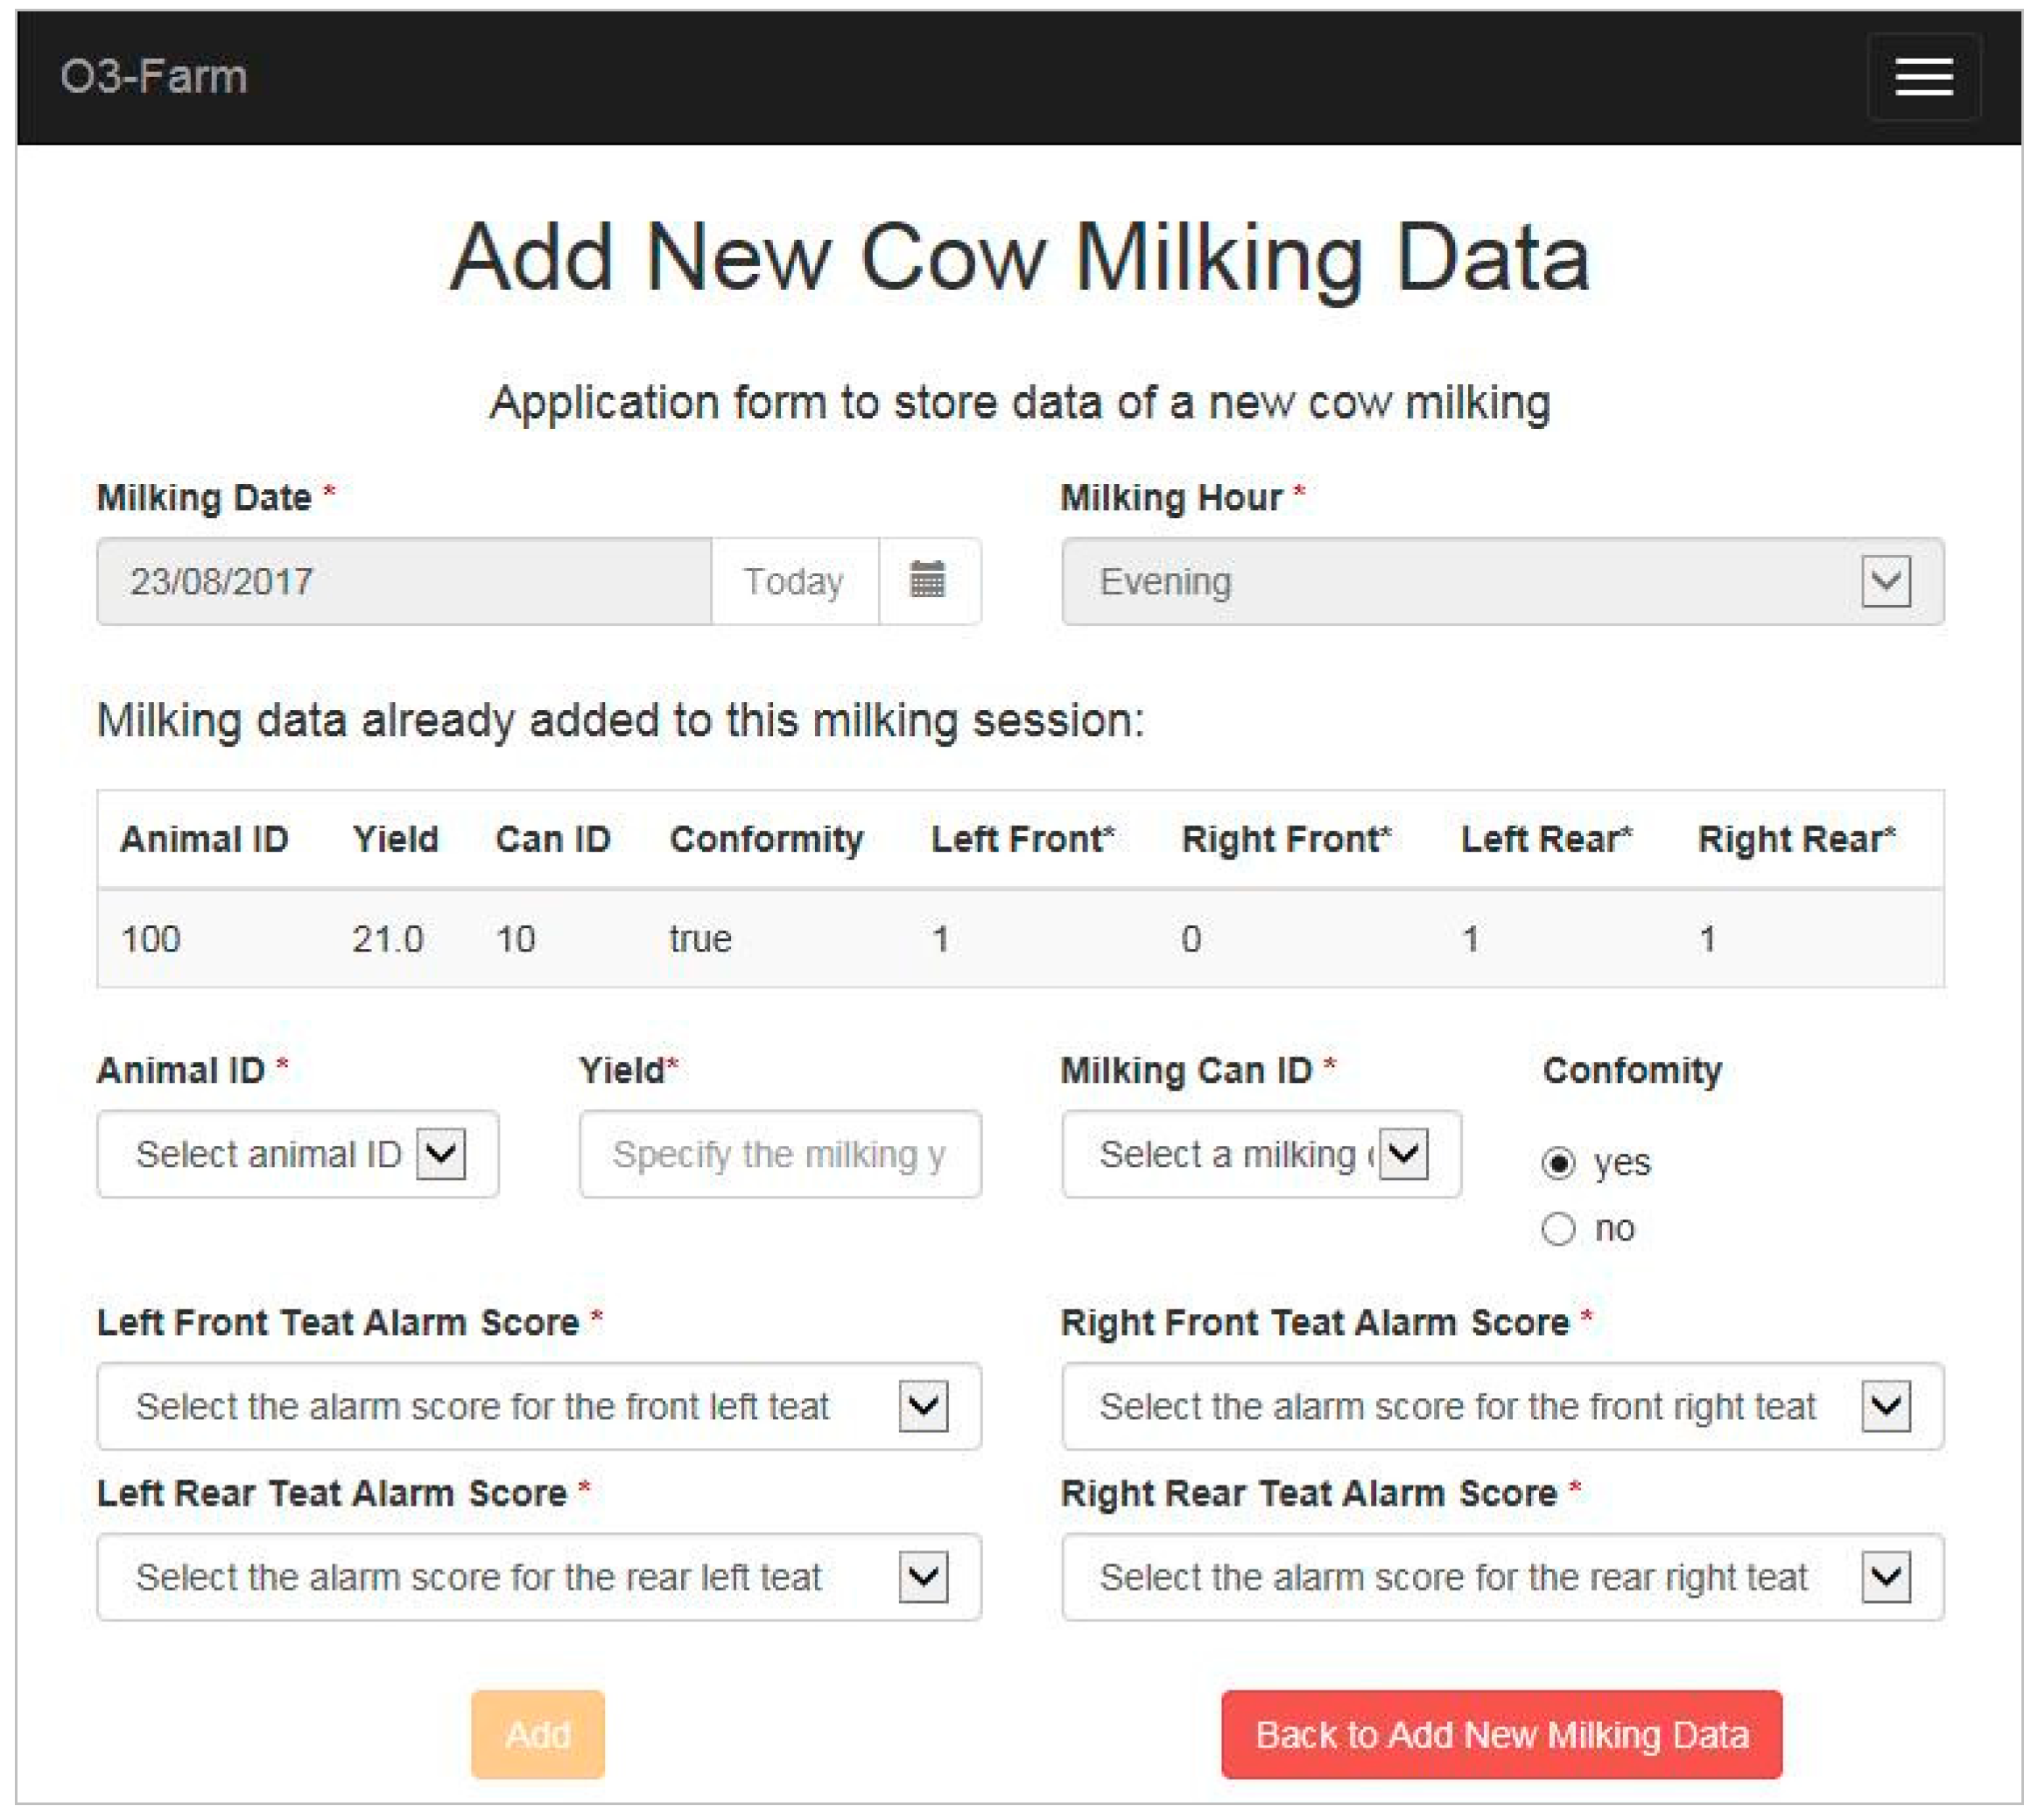The image size is (2038, 1820).
Task: Open the hamburger navigation menu
Action: tap(1923, 77)
